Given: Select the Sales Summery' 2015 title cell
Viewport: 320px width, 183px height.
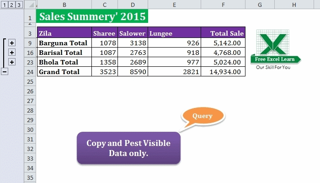Looking at the screenshot, I should (x=93, y=17).
